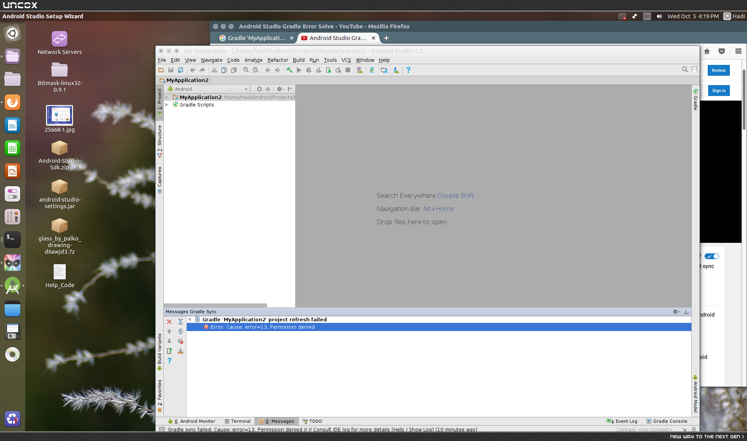This screenshot has width=747, height=441.
Task: Click the Previous Message up arrow
Action: pos(169,331)
